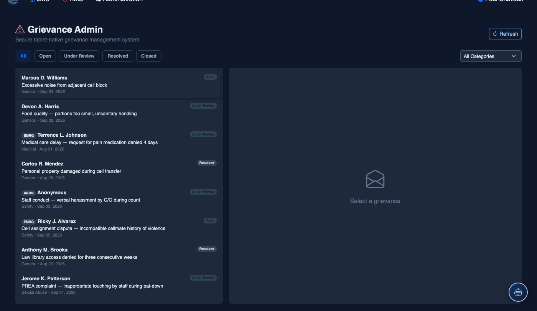Image resolution: width=537 pixels, height=311 pixels.
Task: Click the EMRG badge beside Terrence L. Johnson
Action: (x=29, y=136)
